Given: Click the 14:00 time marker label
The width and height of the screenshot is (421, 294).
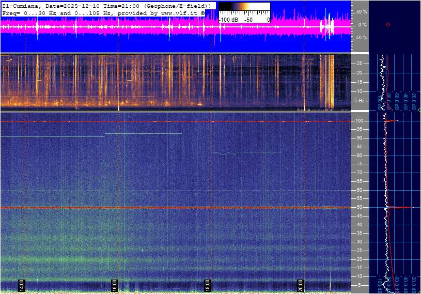Looking at the screenshot, I should click(x=22, y=285).
